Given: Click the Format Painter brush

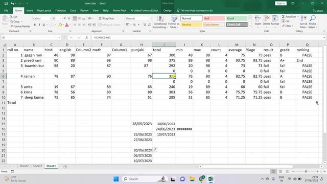Looking at the screenshot, I should (20, 26).
